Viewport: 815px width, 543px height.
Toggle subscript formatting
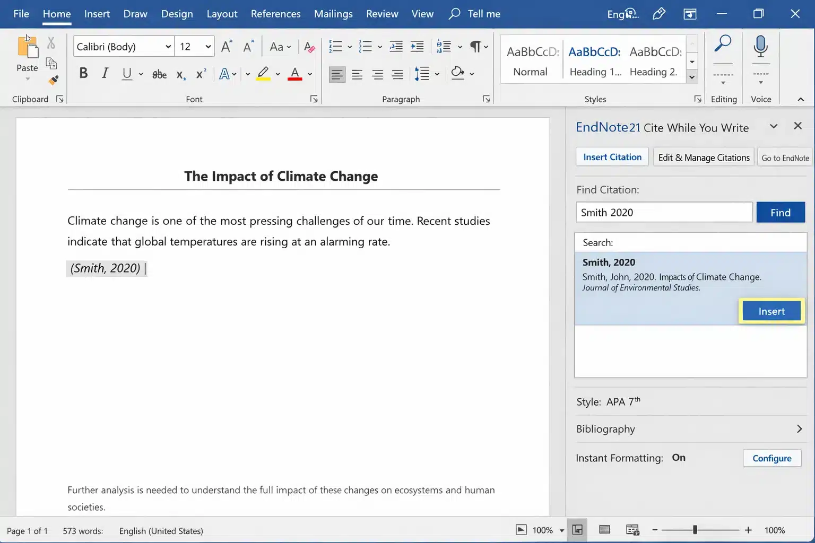(x=180, y=75)
